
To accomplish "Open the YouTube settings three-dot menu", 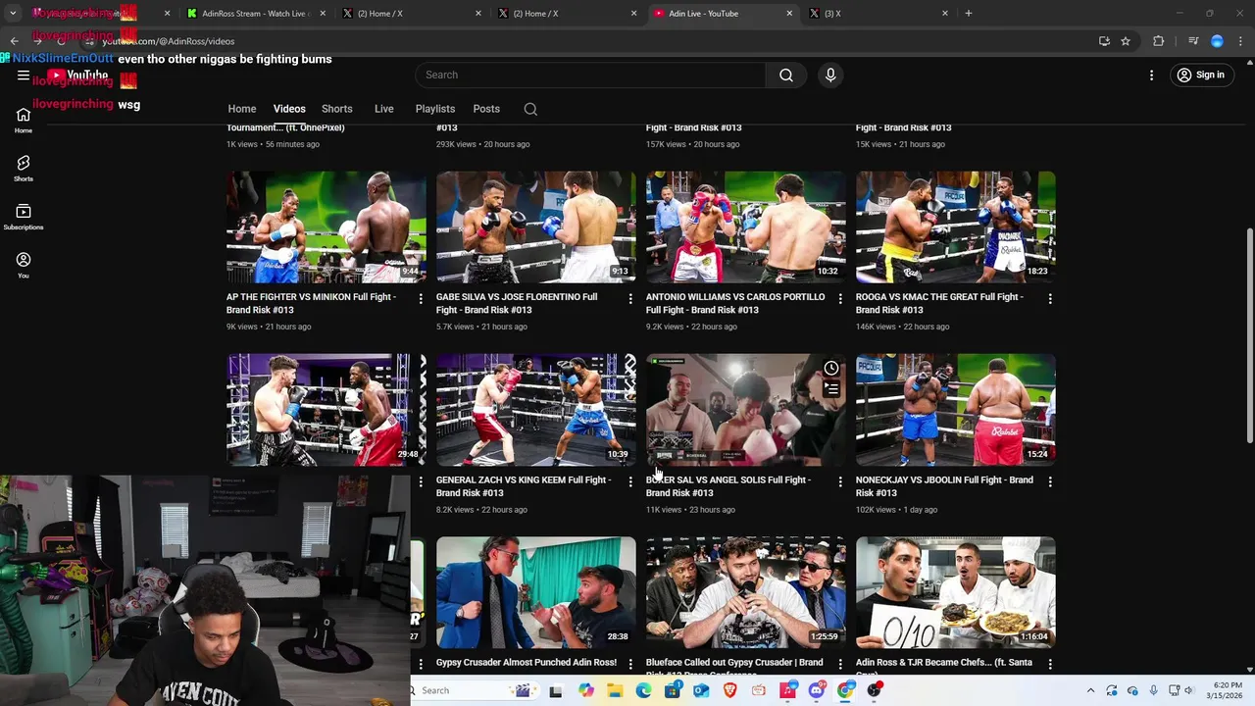I will click(1152, 75).
